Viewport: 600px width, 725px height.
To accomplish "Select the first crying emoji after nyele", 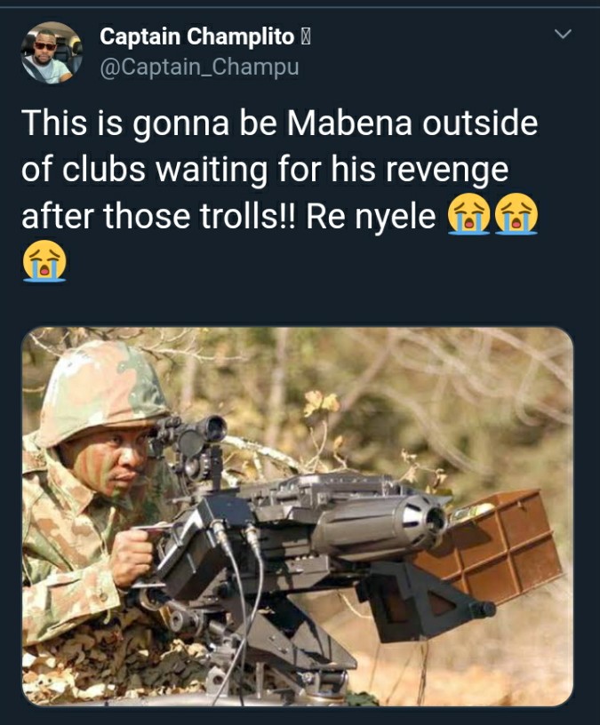I will pos(468,214).
